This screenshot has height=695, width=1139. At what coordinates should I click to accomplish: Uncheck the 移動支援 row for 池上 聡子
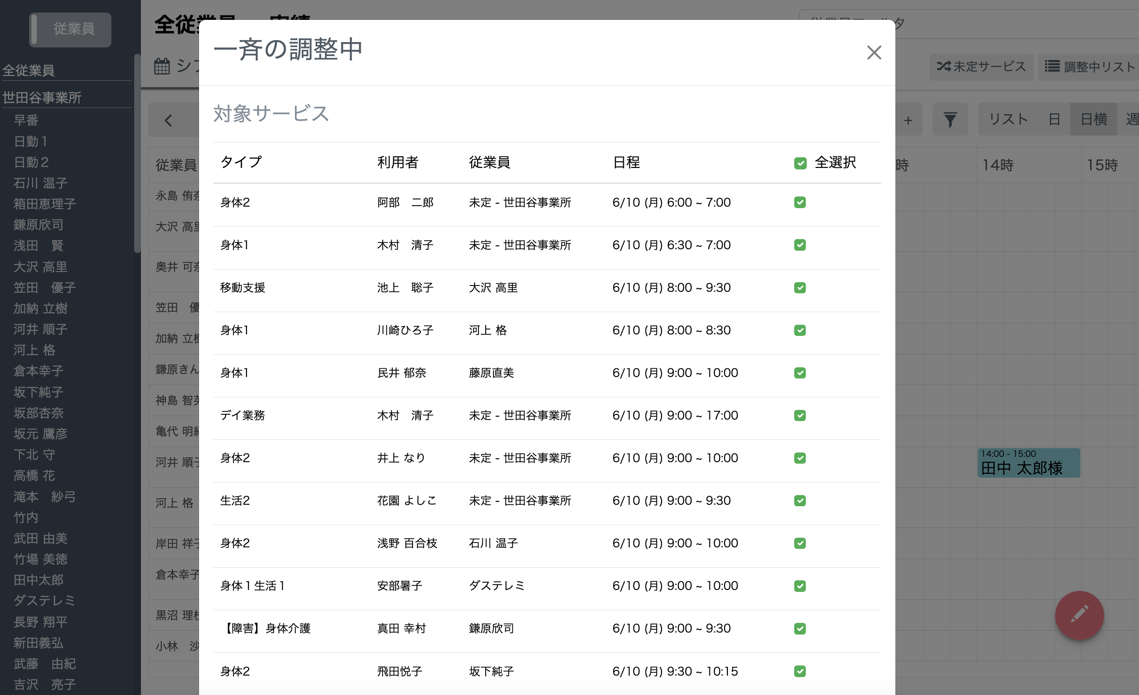(800, 287)
